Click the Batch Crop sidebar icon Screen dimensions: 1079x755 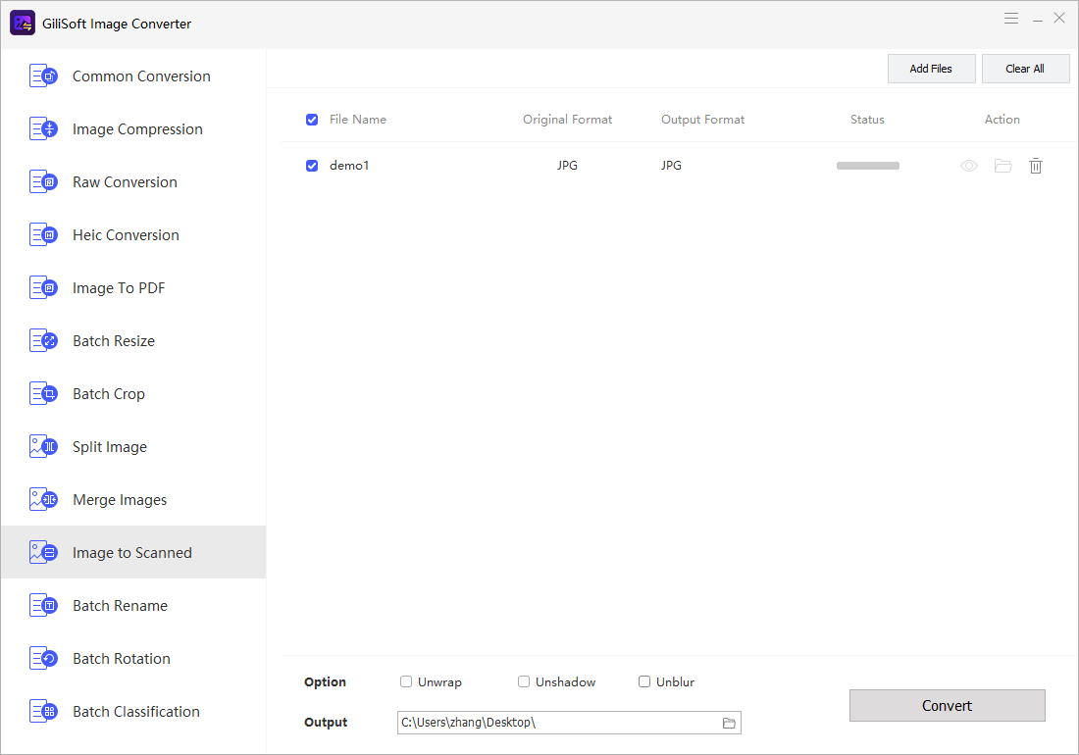[43, 393]
